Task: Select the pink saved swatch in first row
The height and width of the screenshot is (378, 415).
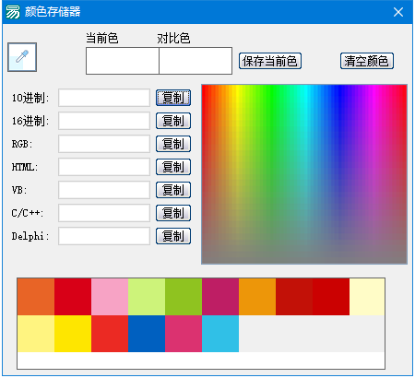Action: point(110,297)
